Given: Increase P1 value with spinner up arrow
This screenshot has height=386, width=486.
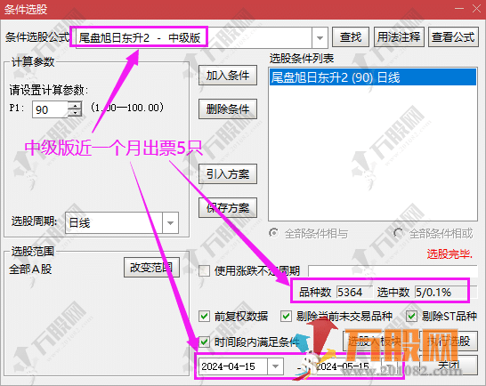Looking at the screenshot, I should click(x=75, y=105).
